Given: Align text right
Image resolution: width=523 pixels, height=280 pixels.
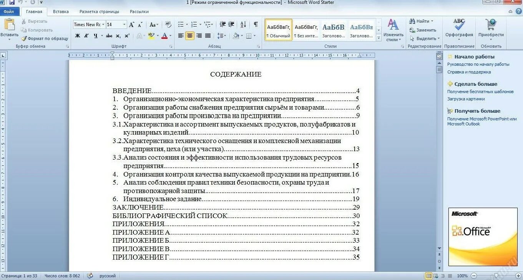Looking at the screenshot, I should tap(199, 36).
